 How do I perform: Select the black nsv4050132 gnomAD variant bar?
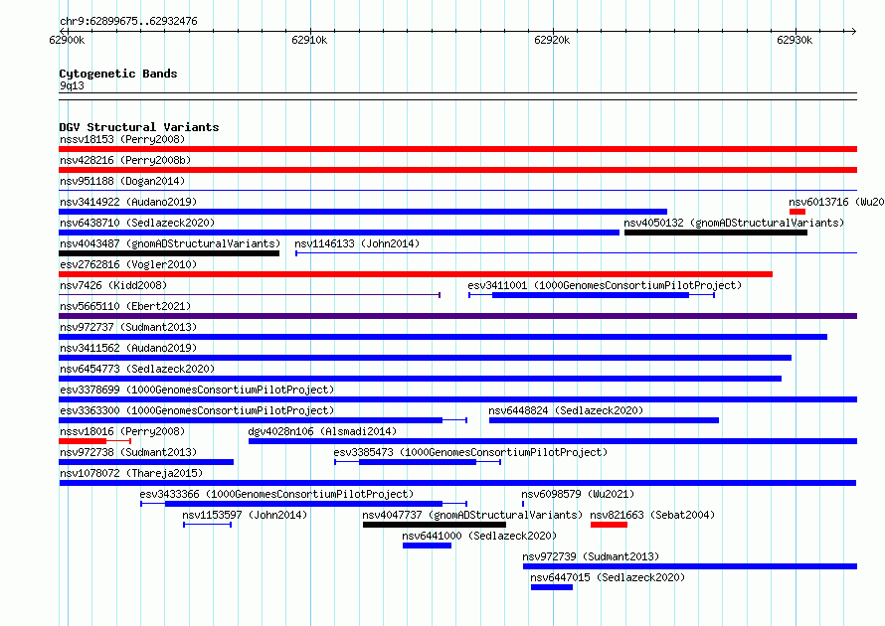(716, 233)
